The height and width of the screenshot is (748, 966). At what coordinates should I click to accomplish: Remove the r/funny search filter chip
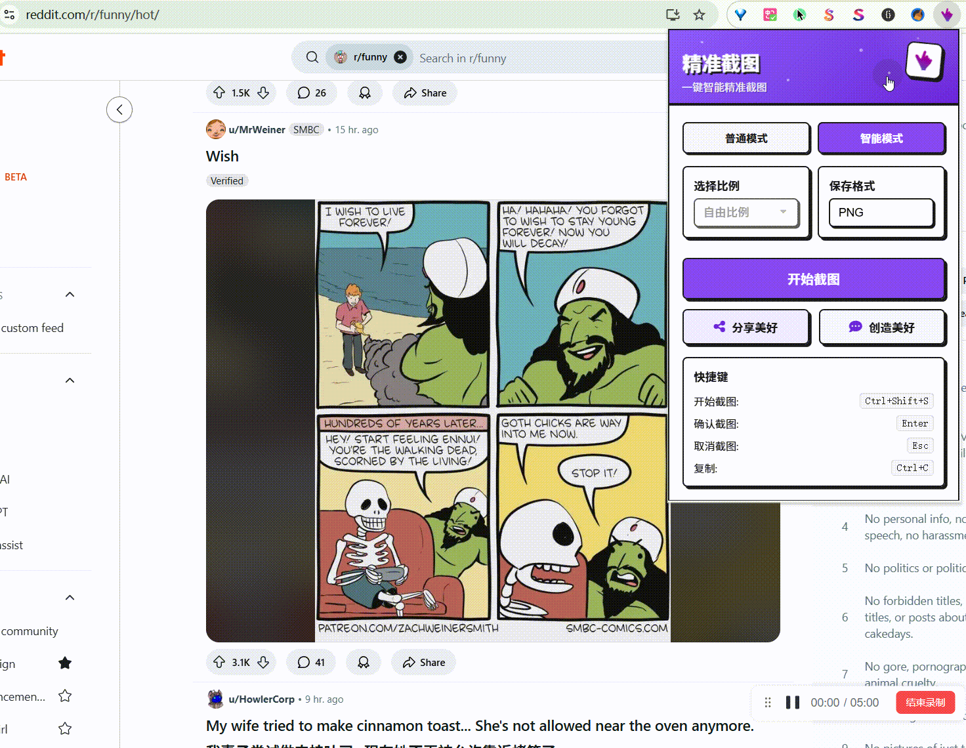[x=400, y=57]
